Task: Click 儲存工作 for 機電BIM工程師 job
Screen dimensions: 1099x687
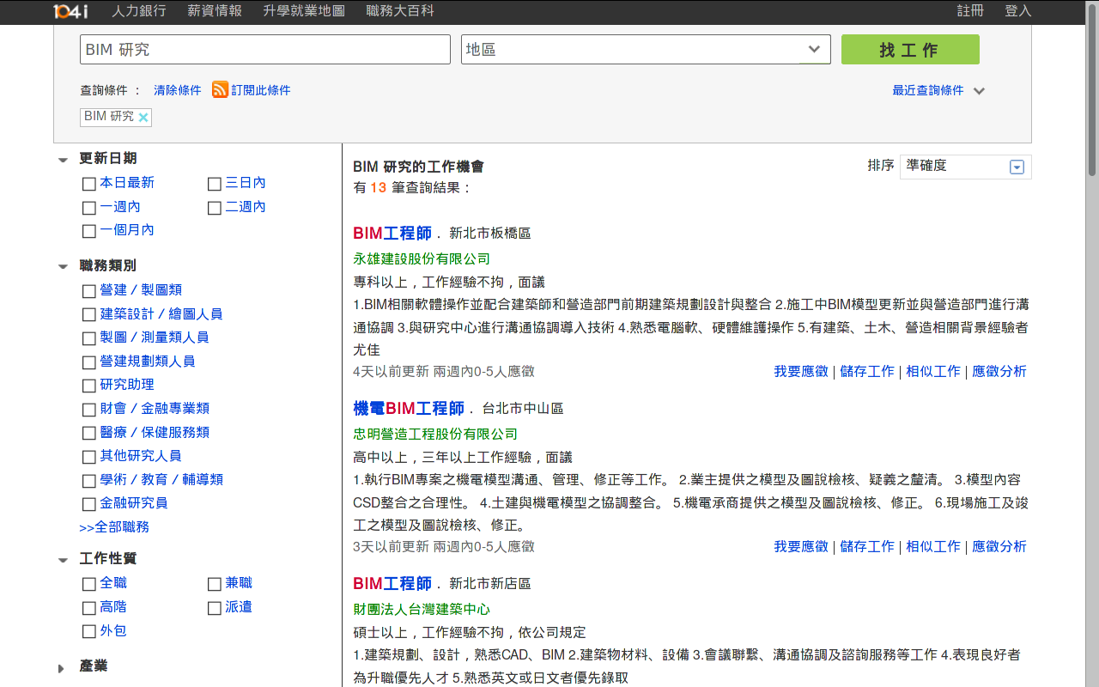Action: coord(867,546)
